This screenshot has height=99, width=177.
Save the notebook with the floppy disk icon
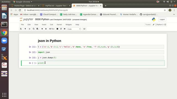click(x=21, y=29)
